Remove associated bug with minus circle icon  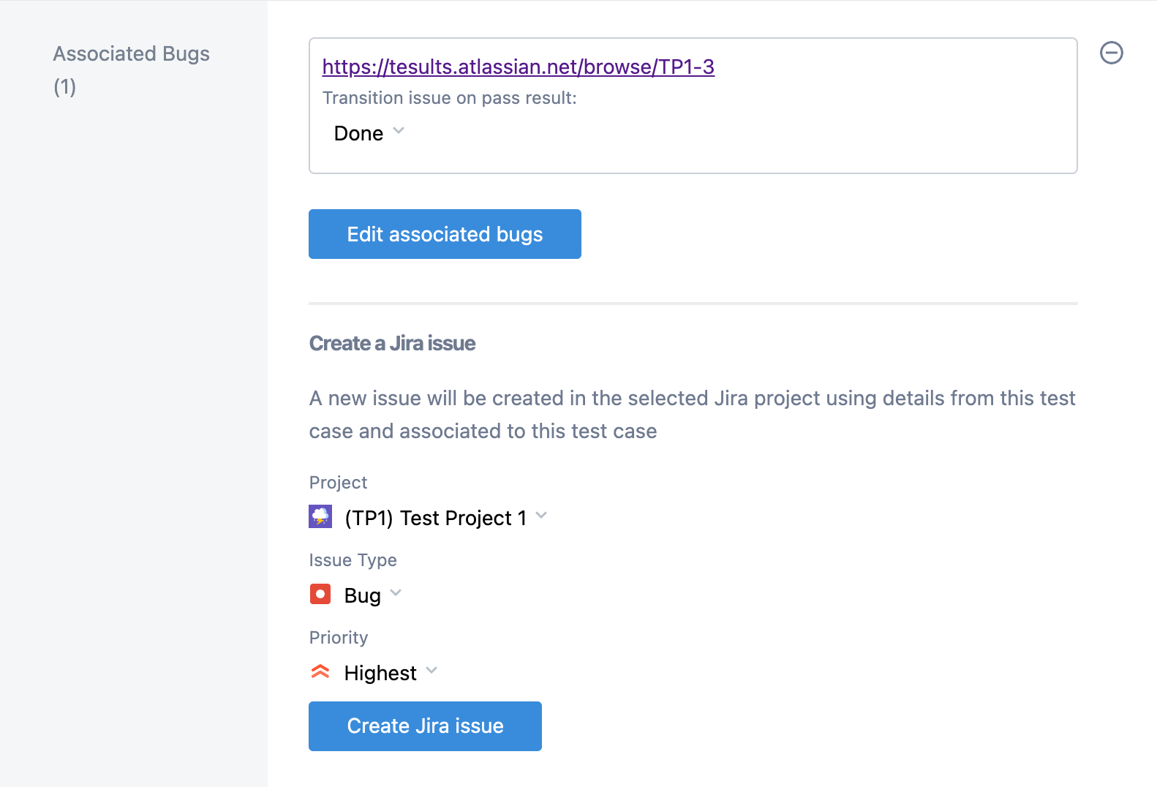(1112, 53)
